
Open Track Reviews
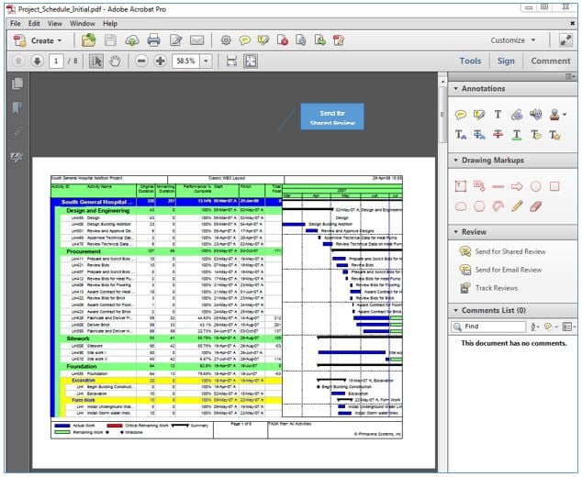[x=496, y=288]
